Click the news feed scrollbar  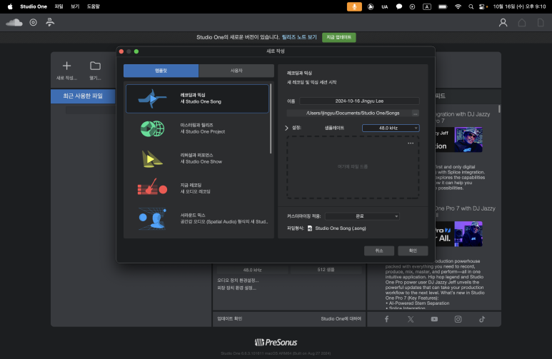tap(499, 108)
